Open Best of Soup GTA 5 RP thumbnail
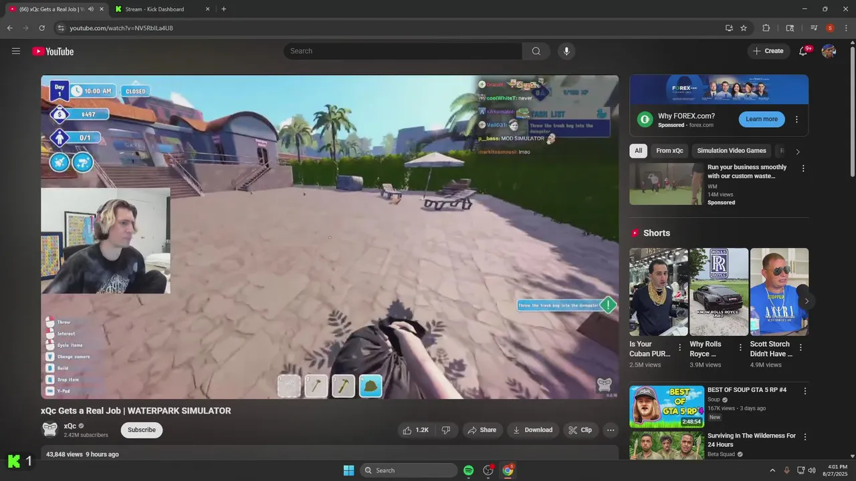The image size is (856, 481). point(667,406)
